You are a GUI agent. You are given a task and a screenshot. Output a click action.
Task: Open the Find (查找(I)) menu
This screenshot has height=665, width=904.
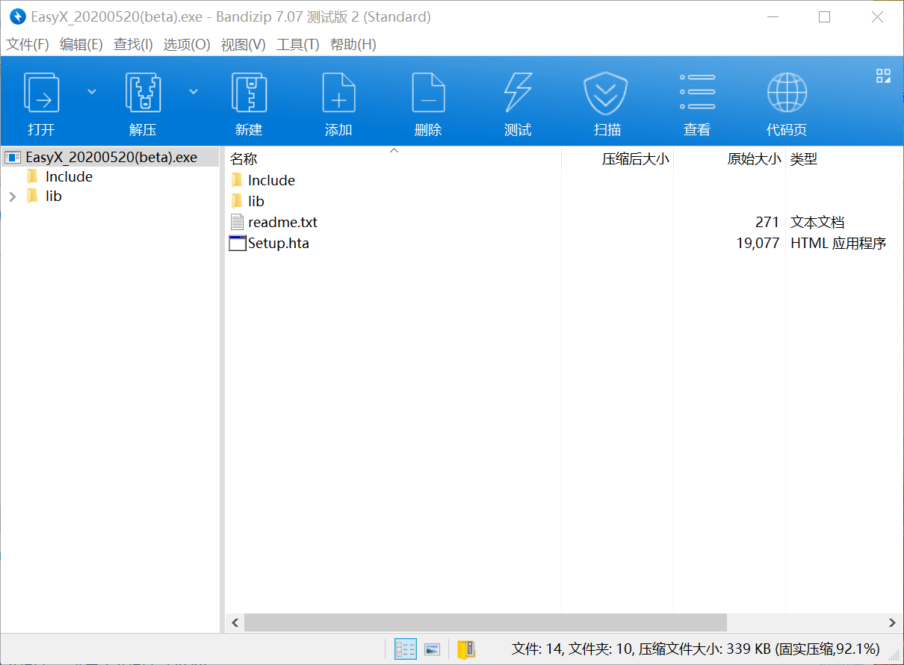click(133, 45)
